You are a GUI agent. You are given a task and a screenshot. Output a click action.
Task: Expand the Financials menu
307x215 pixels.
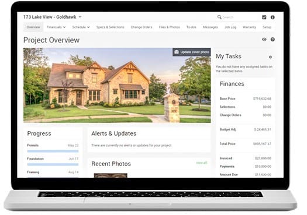(56, 27)
